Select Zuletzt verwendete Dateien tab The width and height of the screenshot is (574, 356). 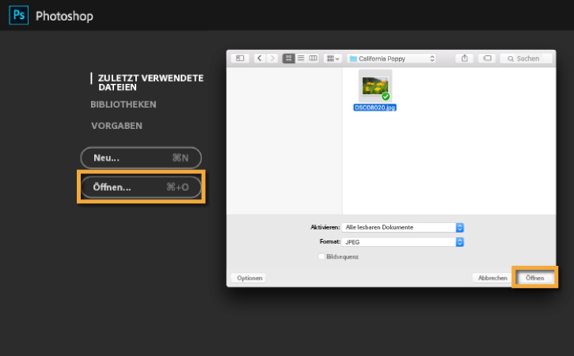(x=150, y=83)
